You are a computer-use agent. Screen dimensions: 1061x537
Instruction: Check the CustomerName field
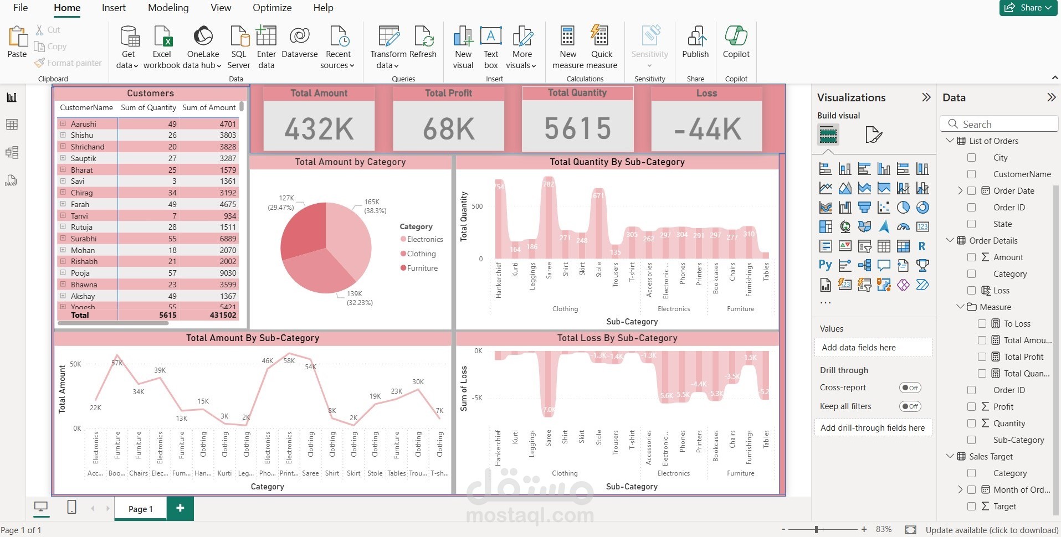tap(971, 174)
